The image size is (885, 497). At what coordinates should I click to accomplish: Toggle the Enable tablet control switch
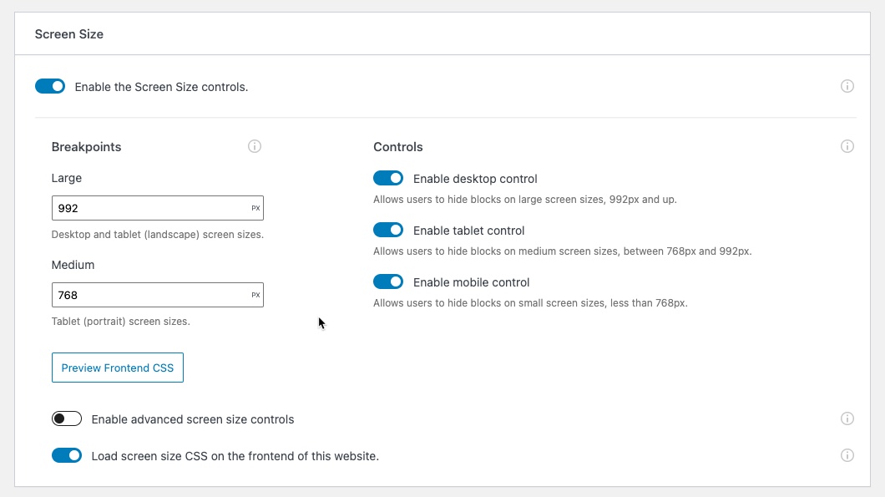[x=388, y=230]
